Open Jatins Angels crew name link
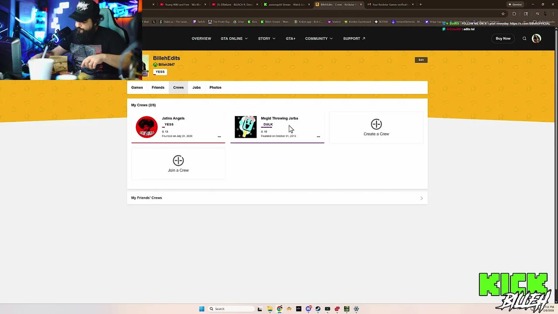This screenshot has height=314, width=558. pyautogui.click(x=173, y=118)
